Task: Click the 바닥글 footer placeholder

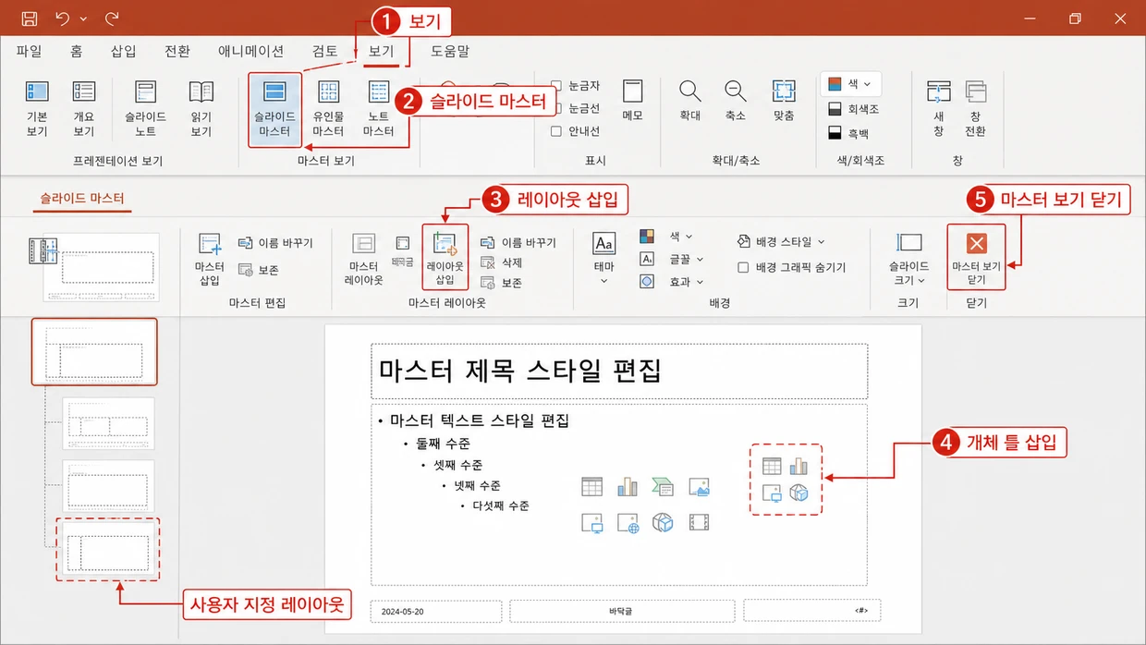Action: pos(622,611)
